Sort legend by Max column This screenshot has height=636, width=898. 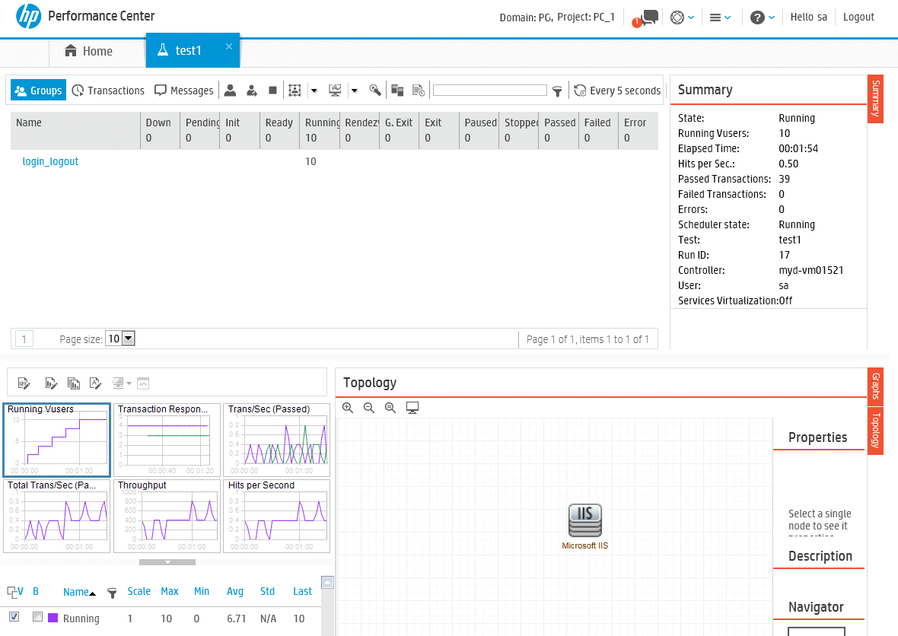click(170, 591)
